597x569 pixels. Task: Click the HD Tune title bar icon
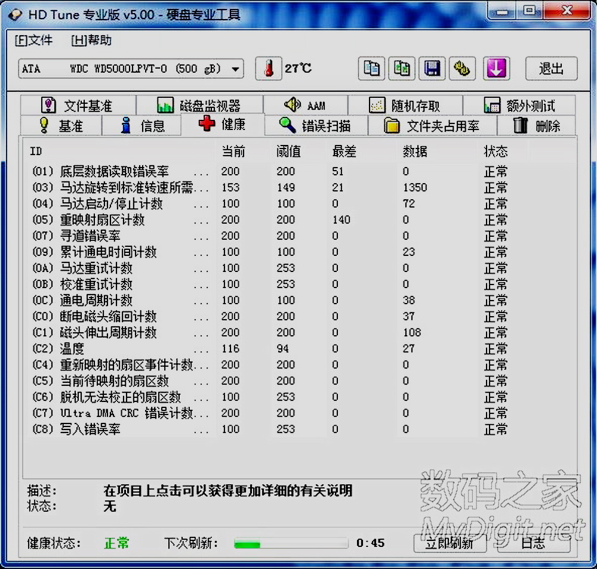coord(16,15)
